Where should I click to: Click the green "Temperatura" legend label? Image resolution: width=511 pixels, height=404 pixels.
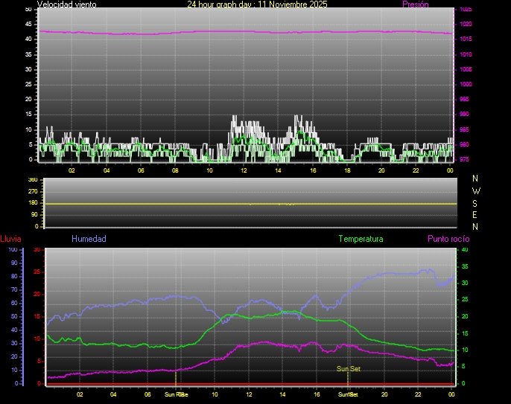point(361,239)
